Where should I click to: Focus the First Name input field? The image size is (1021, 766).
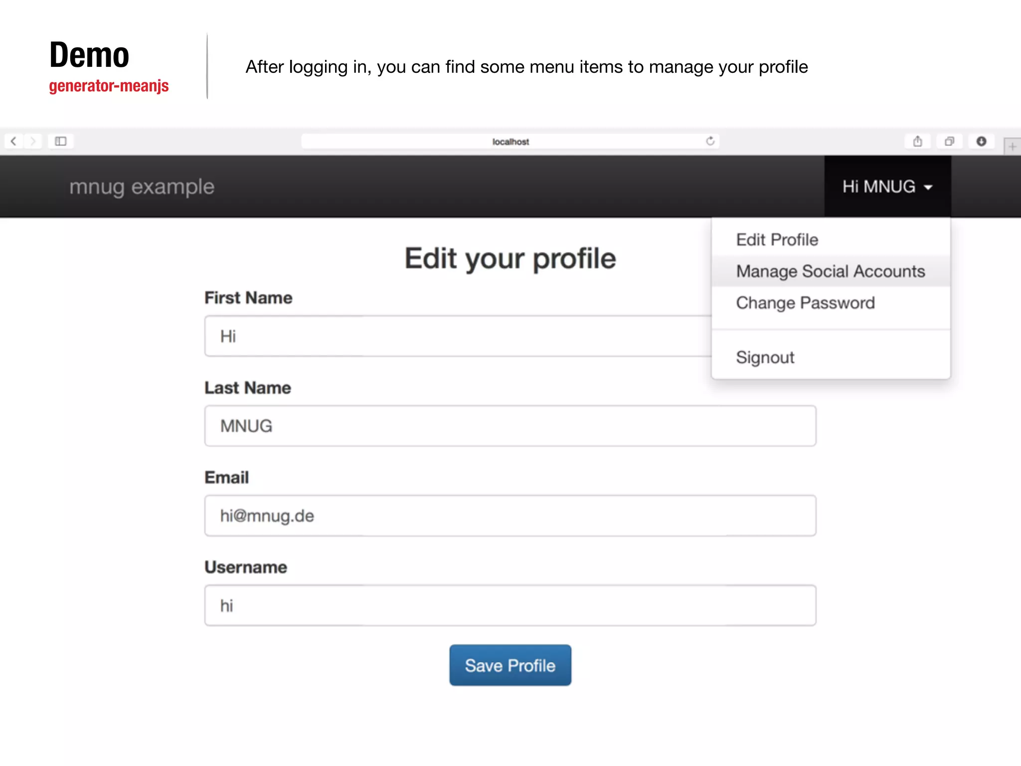coord(449,336)
